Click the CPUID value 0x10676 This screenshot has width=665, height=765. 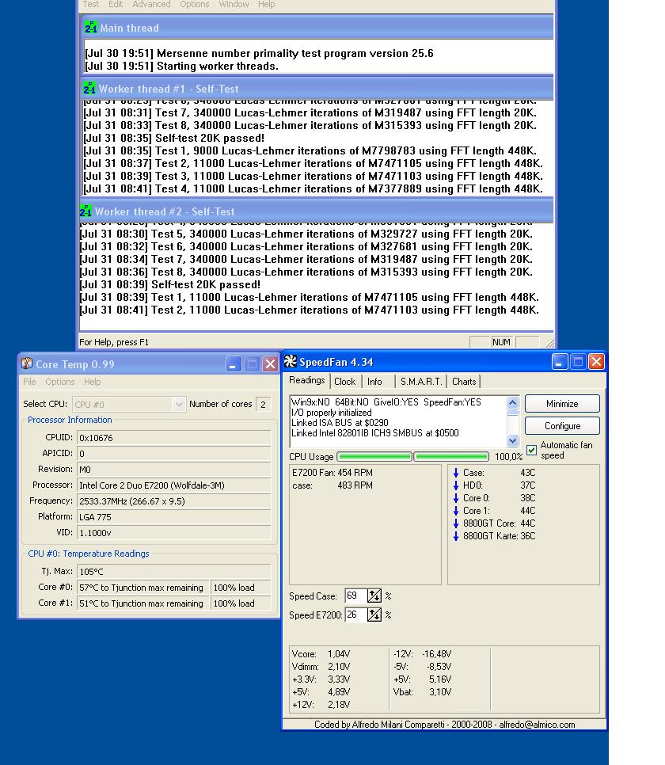coord(173,438)
